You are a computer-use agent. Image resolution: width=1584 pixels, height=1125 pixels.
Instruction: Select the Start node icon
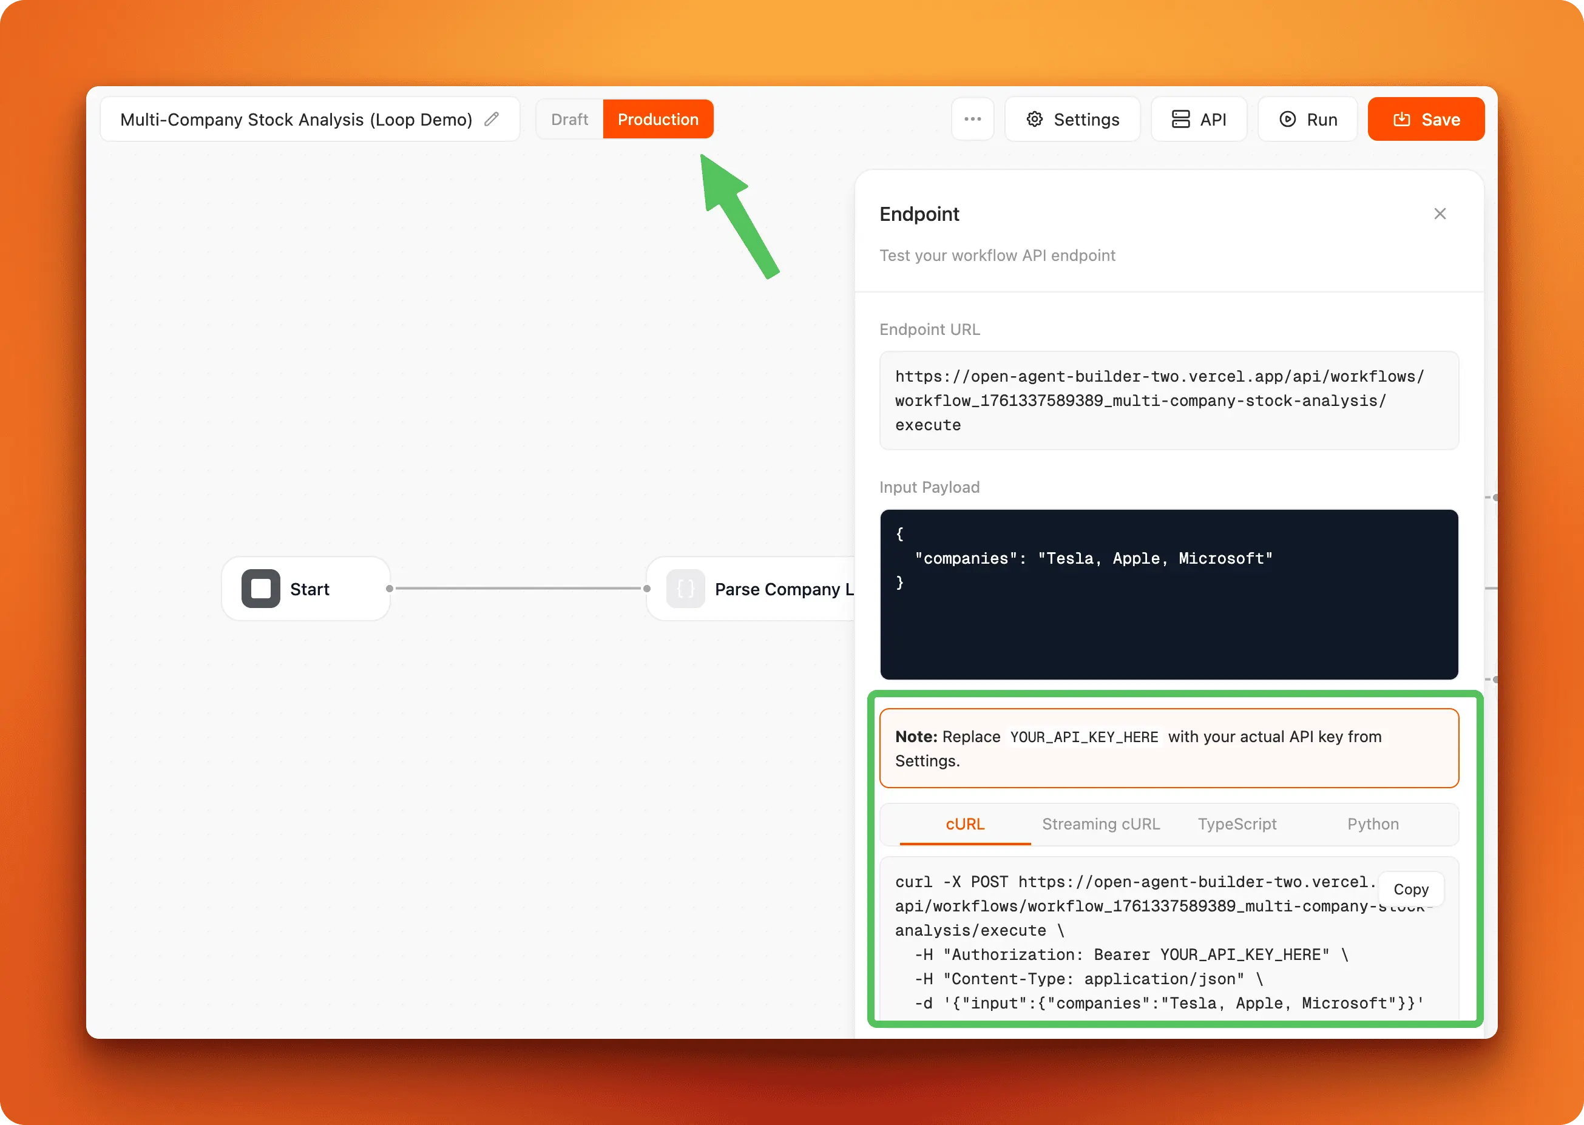coord(260,588)
